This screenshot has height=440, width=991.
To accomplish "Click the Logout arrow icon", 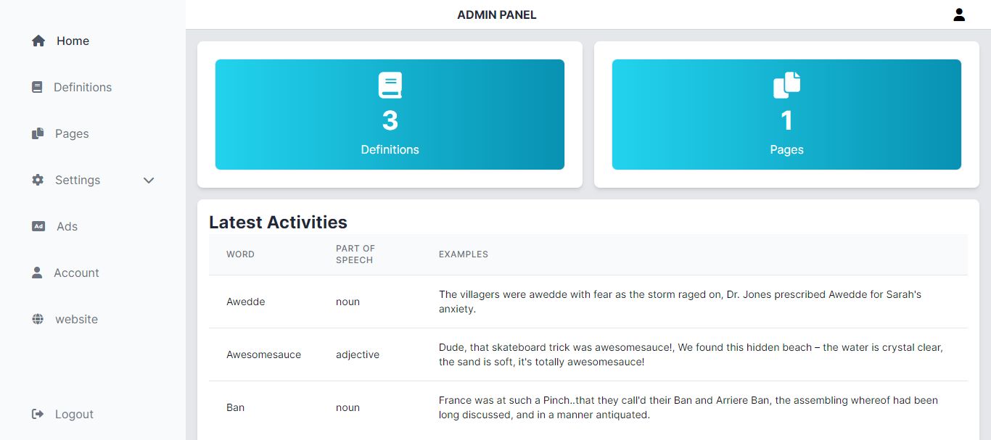I will (38, 415).
